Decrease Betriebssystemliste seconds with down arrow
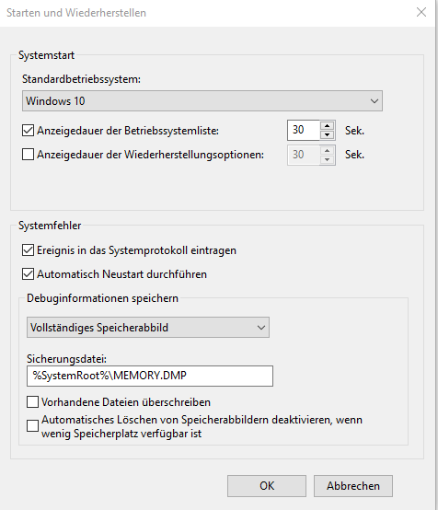The width and height of the screenshot is (438, 510). (327, 134)
